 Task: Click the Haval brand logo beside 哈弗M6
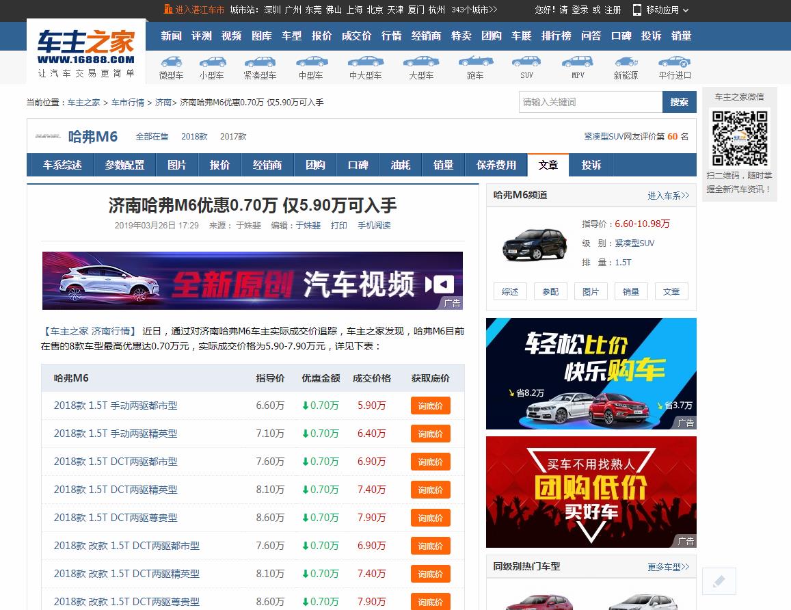(x=49, y=136)
